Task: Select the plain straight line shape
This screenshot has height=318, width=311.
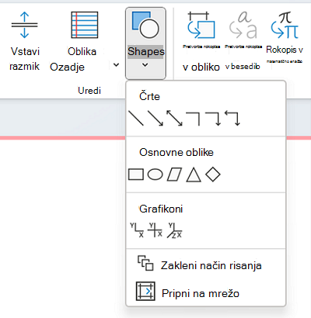Action: (136, 119)
